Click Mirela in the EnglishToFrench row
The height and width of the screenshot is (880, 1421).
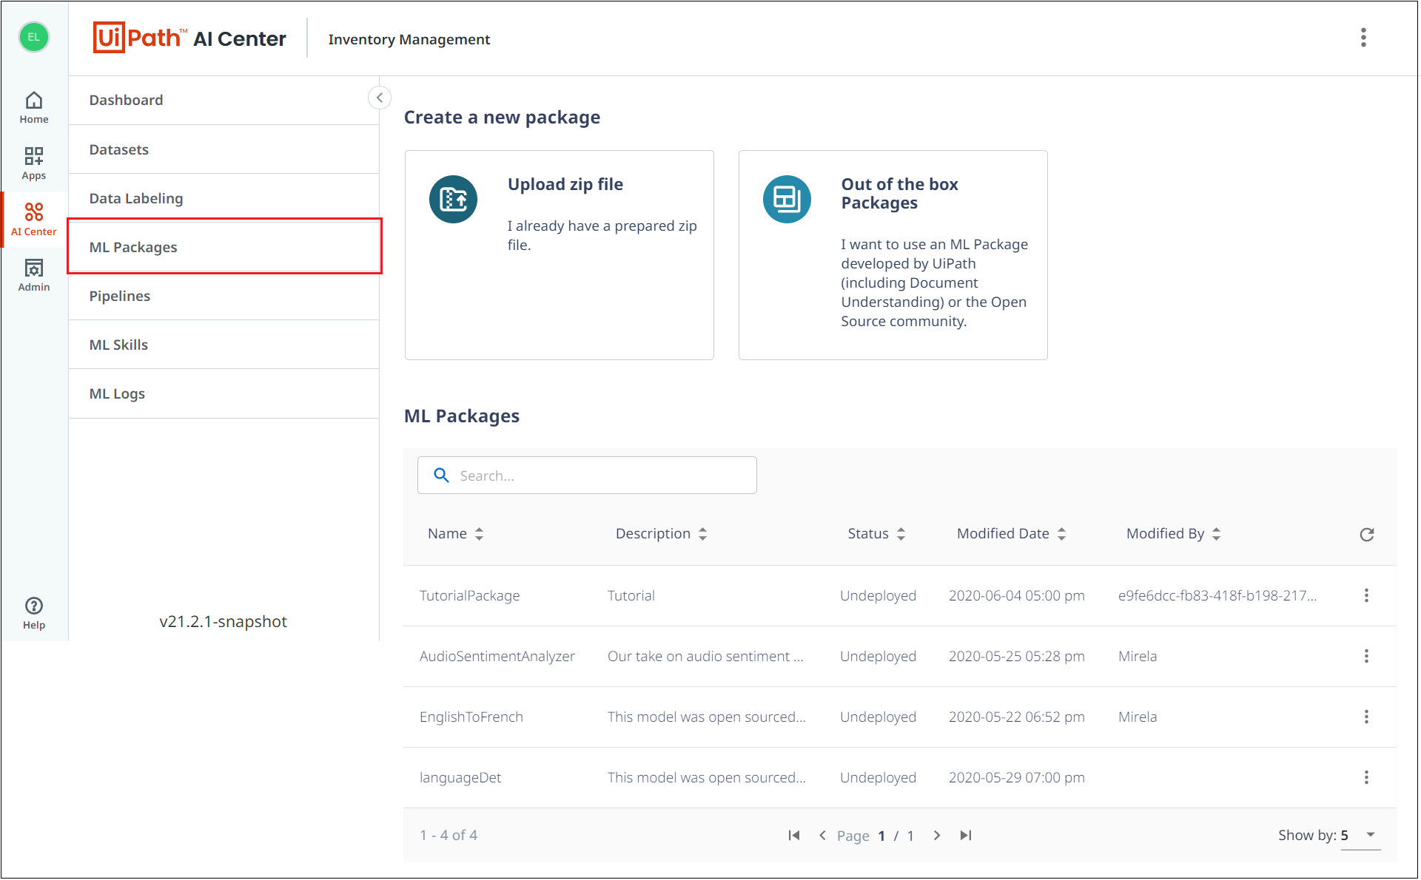(1137, 717)
